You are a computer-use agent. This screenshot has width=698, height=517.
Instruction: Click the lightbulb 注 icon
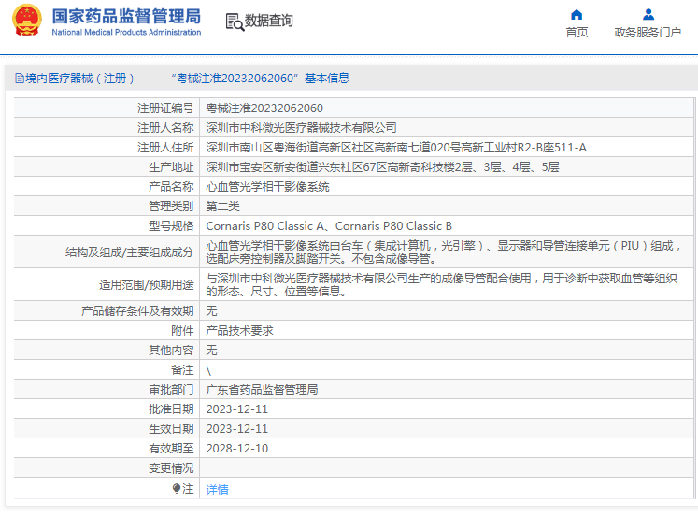click(177, 489)
